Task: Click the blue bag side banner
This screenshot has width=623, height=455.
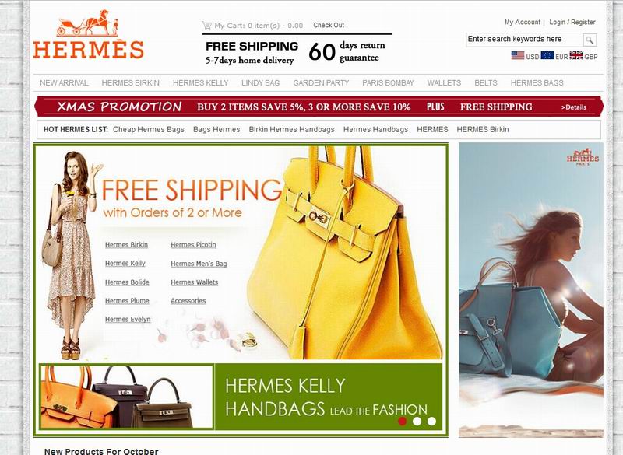Action: pos(531,290)
